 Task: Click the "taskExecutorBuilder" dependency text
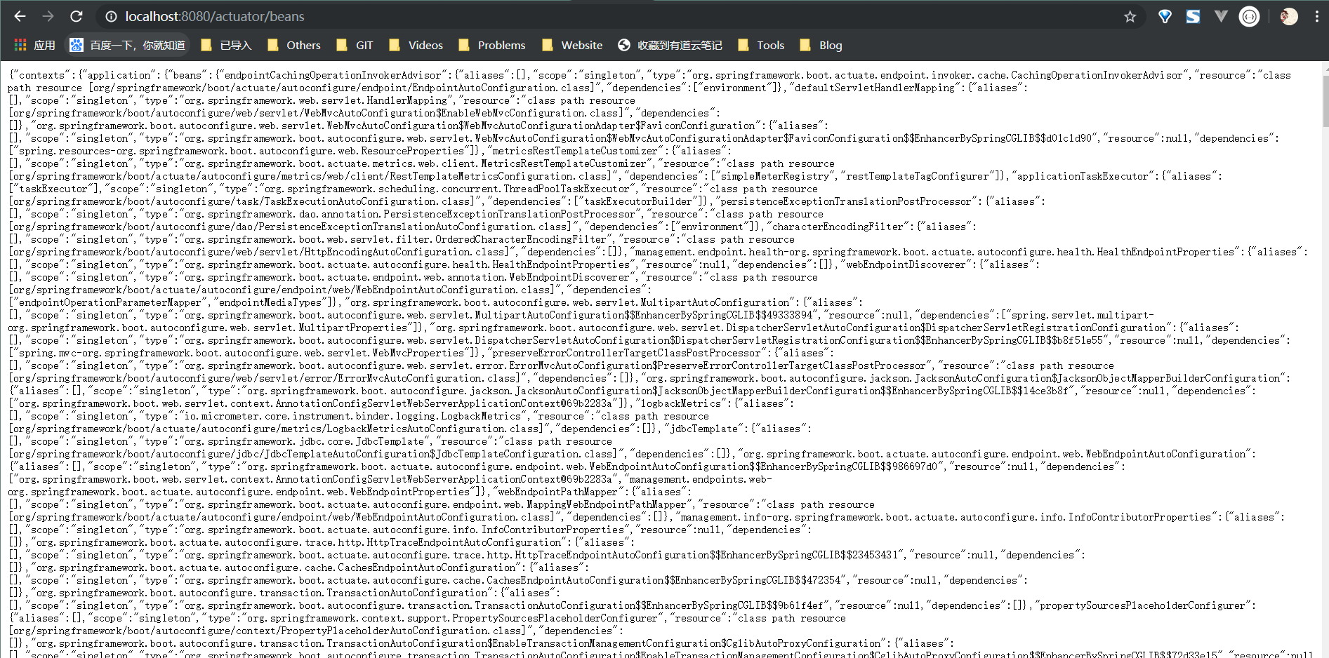pos(638,201)
